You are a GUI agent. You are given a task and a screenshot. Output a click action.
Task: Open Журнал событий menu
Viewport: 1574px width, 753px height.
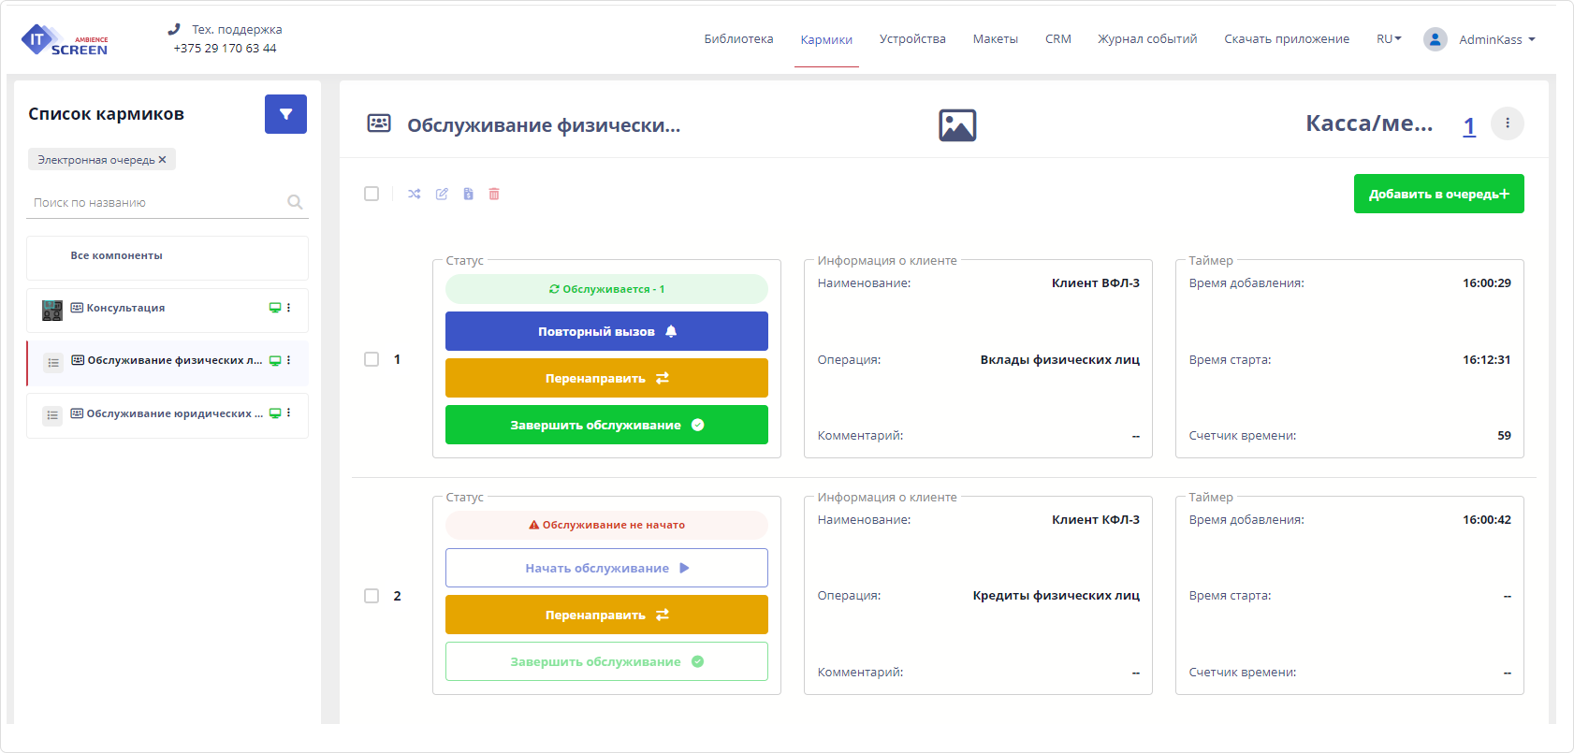[1147, 39]
